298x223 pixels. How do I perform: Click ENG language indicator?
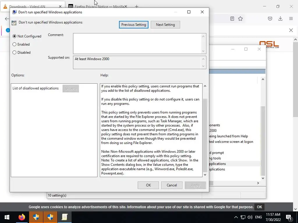258,217
